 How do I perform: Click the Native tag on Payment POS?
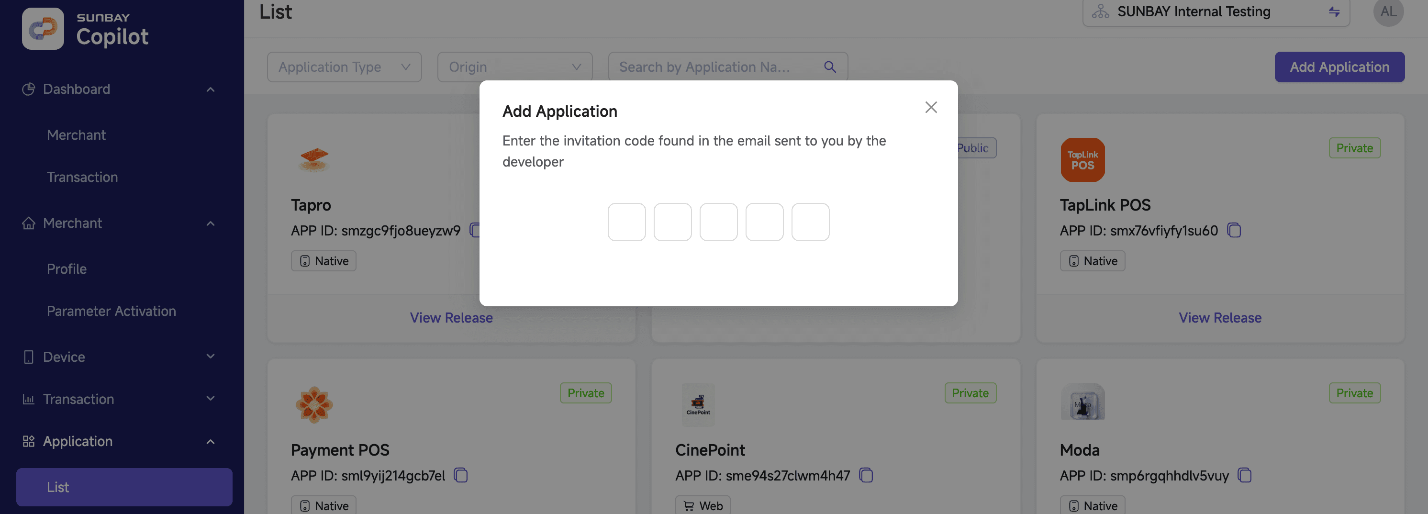(324, 506)
